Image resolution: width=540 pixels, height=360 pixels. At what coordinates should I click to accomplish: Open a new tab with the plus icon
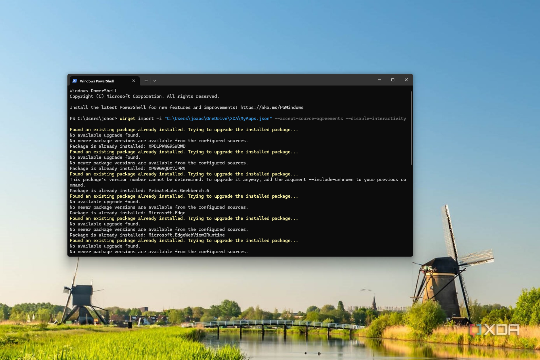click(x=146, y=81)
